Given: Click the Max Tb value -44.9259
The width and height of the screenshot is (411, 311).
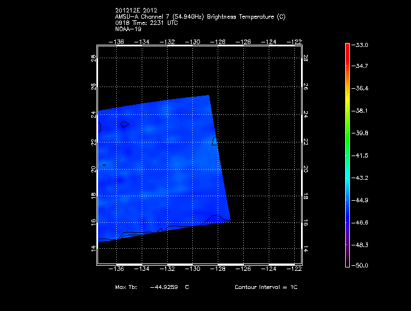Looking at the screenshot, I should click(x=164, y=288).
